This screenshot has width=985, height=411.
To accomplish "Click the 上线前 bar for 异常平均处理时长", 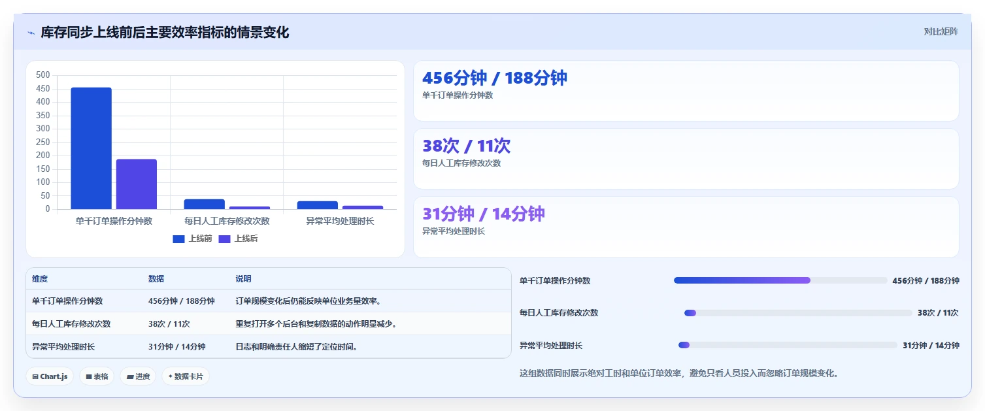I will 318,205.
